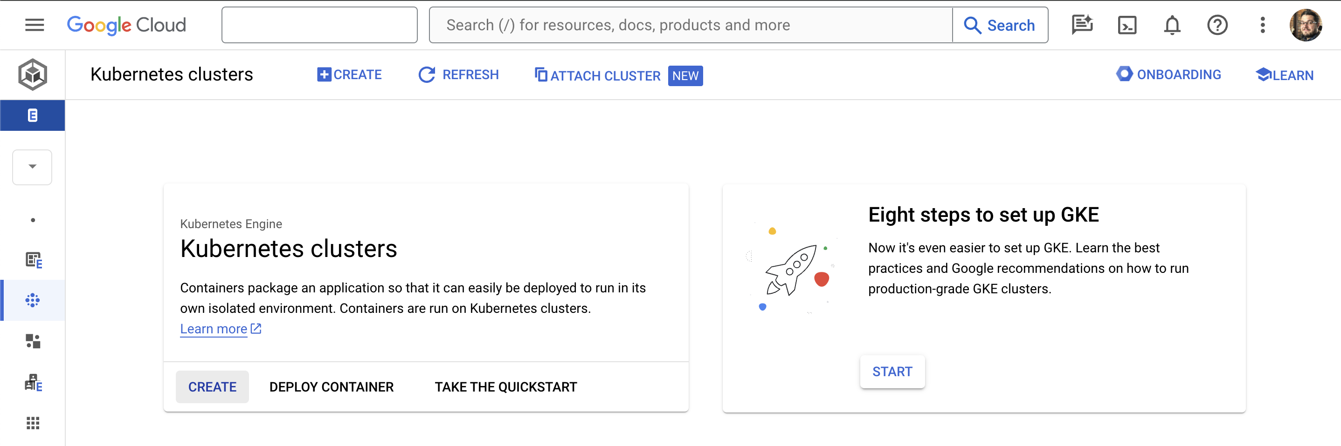
Task: Activate Cloud Shell terminal icon
Action: click(x=1127, y=25)
